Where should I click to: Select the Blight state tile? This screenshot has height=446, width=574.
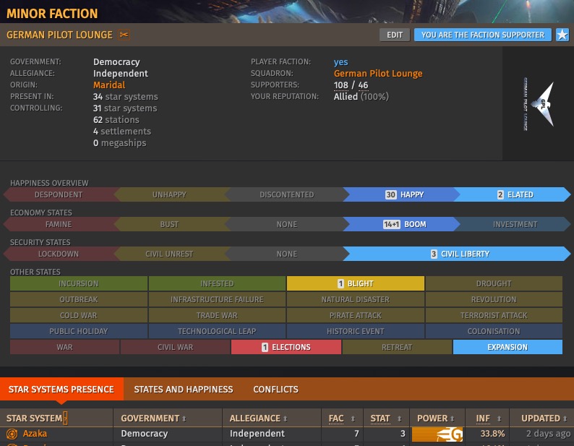click(x=355, y=283)
